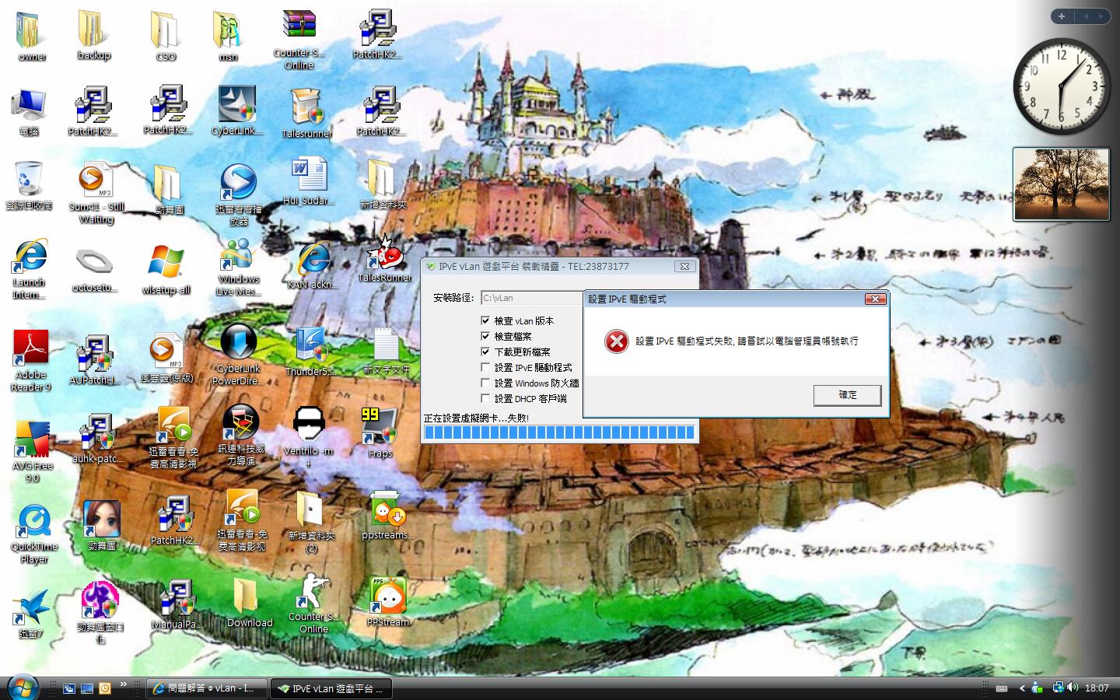Image resolution: width=1120 pixels, height=700 pixels.
Task: Open the Windows Live Messenger tray icon
Action: [x=1038, y=688]
